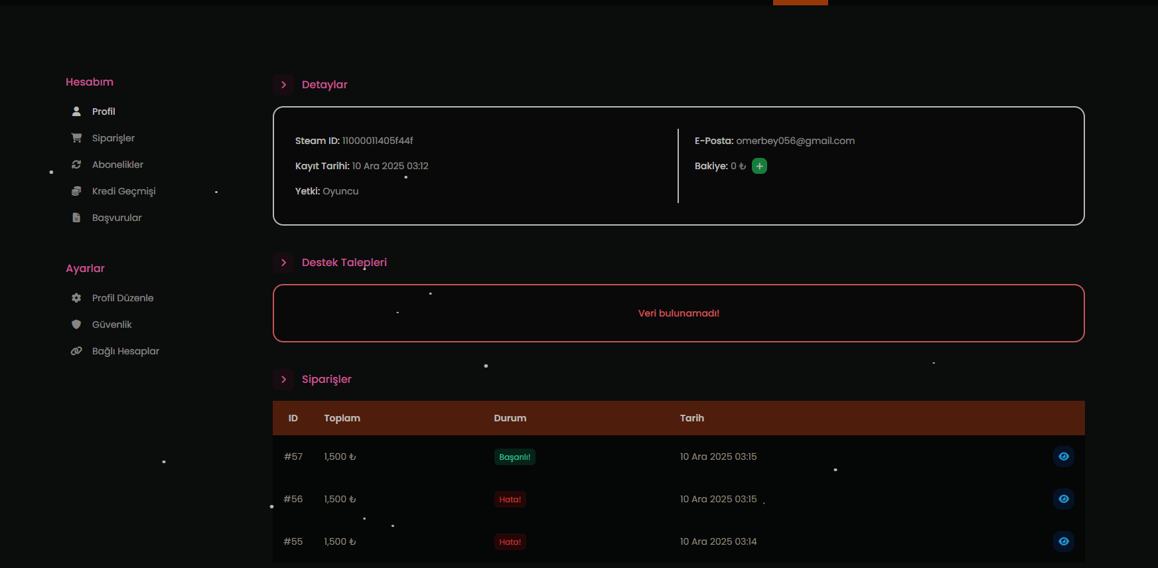The image size is (1158, 568).
Task: Click the Destek Talepleri section chevron
Action: [283, 263]
